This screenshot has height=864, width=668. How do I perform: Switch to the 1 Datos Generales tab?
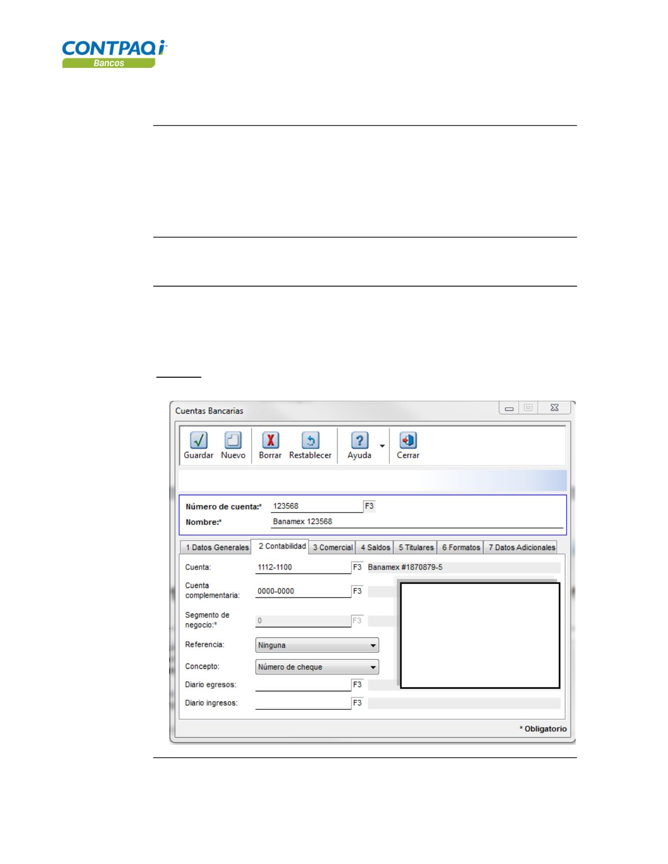(217, 548)
